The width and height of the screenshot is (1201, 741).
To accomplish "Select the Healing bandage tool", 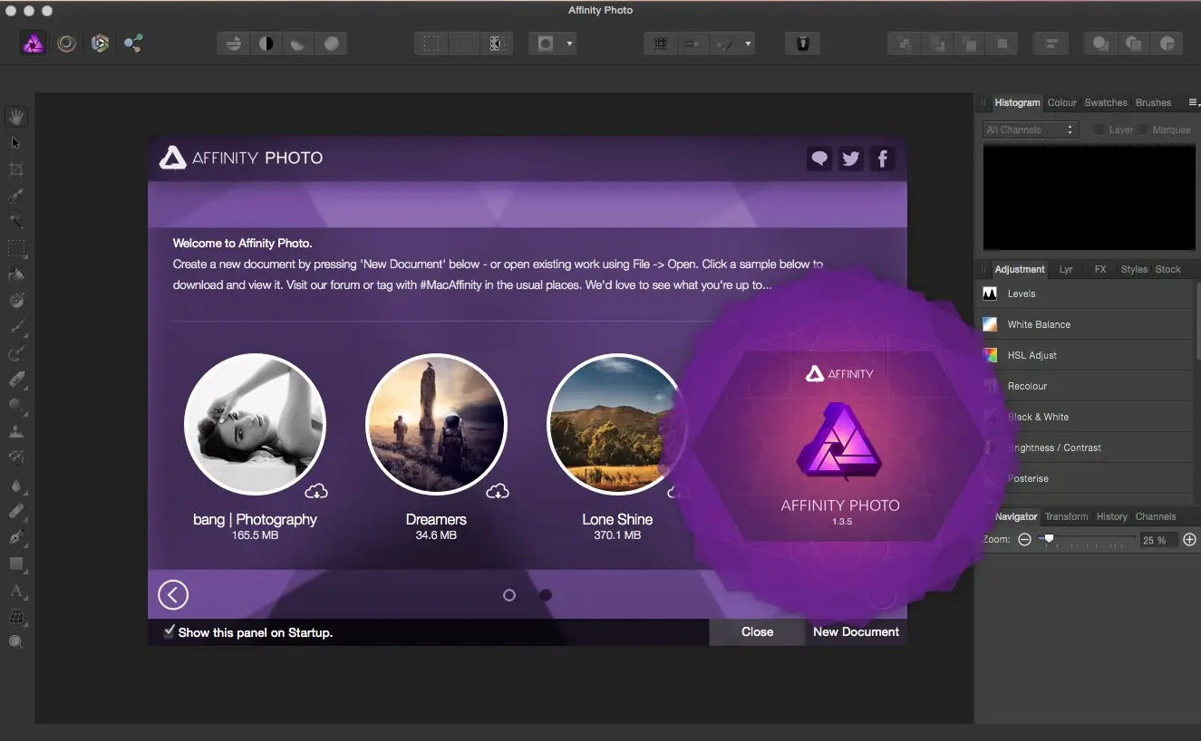I will point(16,511).
